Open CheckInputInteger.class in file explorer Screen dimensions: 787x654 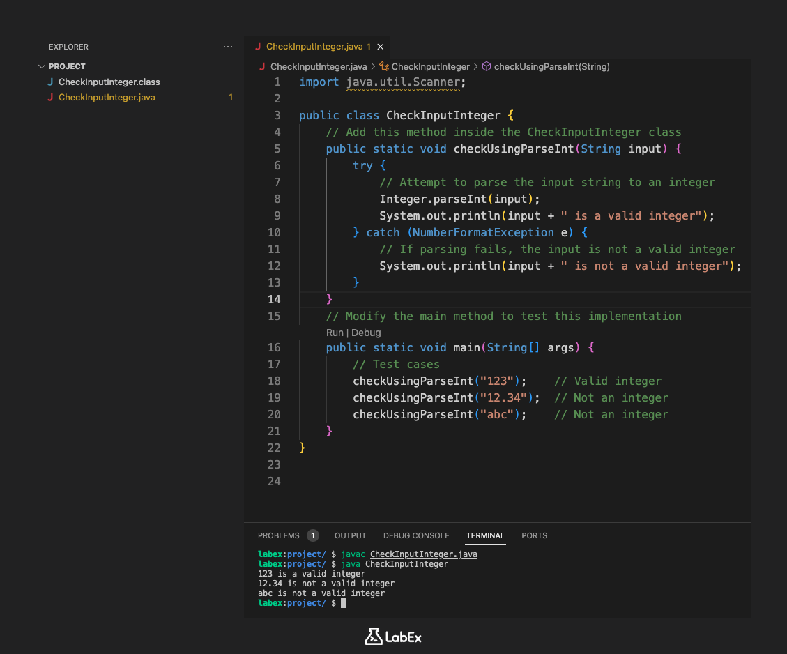(109, 82)
